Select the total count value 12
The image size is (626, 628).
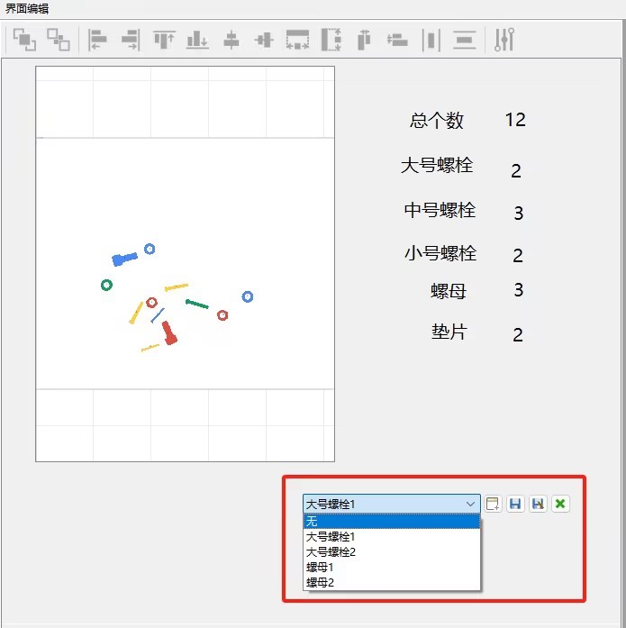point(515,120)
